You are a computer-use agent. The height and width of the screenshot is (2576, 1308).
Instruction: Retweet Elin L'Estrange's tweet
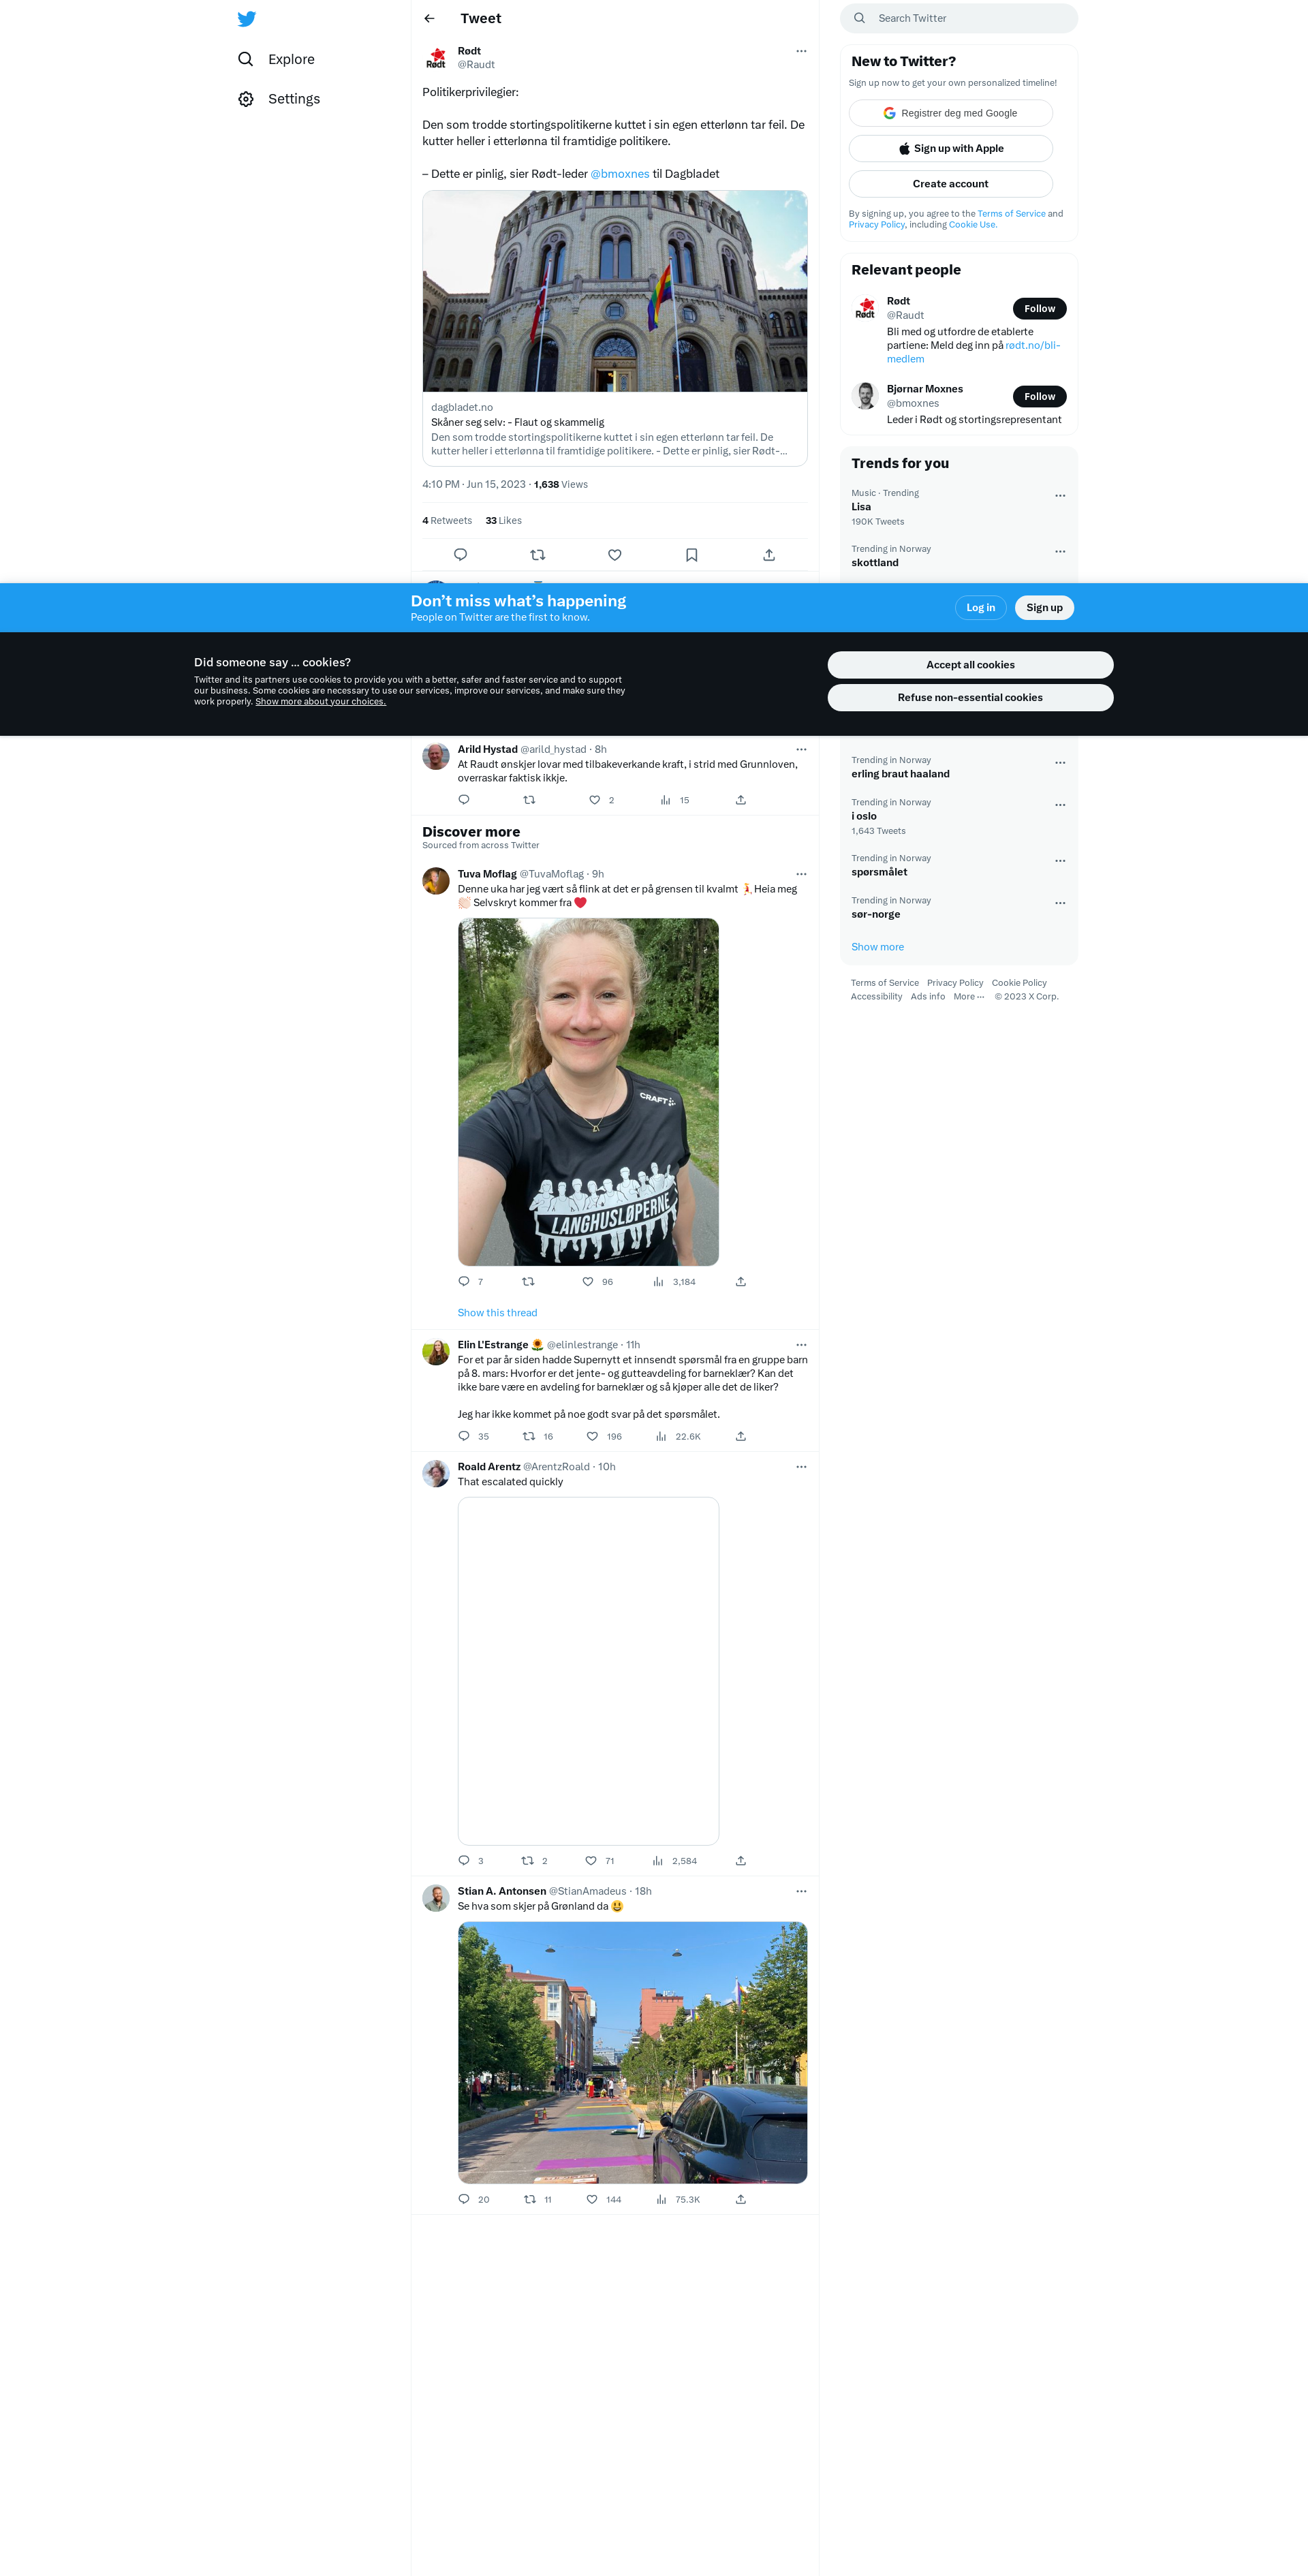[x=529, y=1437]
